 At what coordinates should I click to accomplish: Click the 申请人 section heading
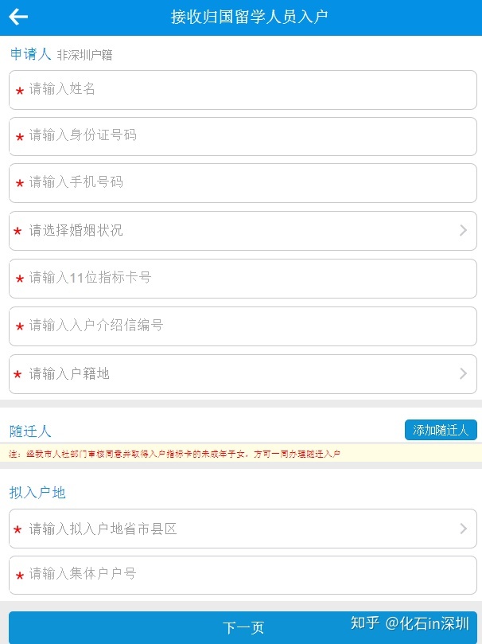(30, 54)
